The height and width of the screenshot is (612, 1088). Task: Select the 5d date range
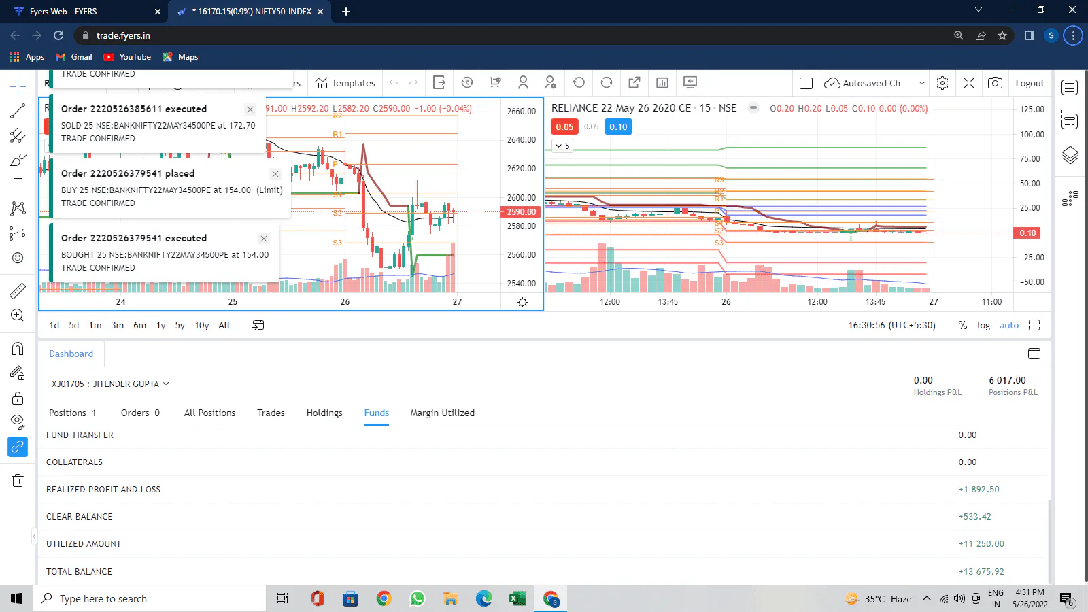pyautogui.click(x=74, y=325)
